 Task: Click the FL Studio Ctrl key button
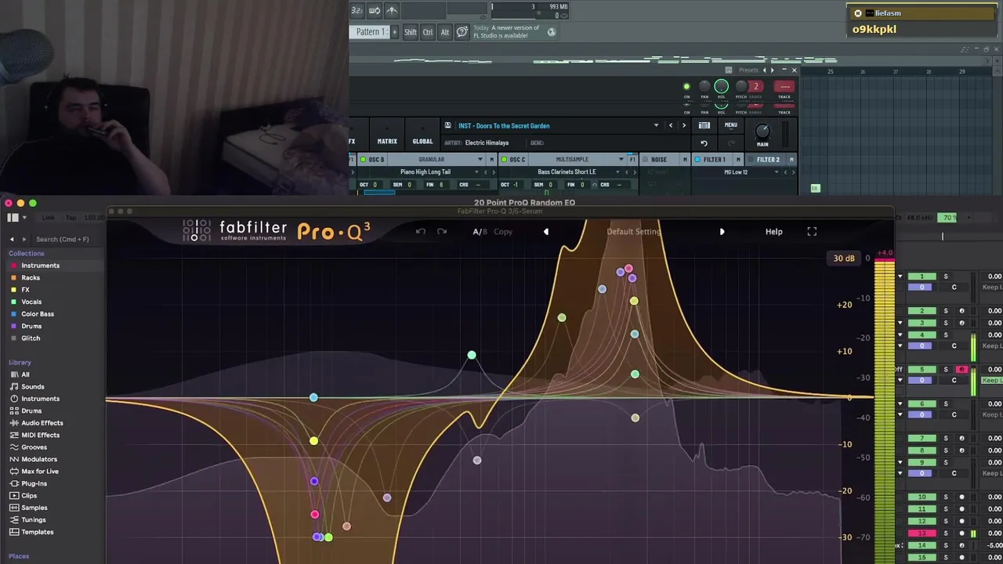[428, 32]
